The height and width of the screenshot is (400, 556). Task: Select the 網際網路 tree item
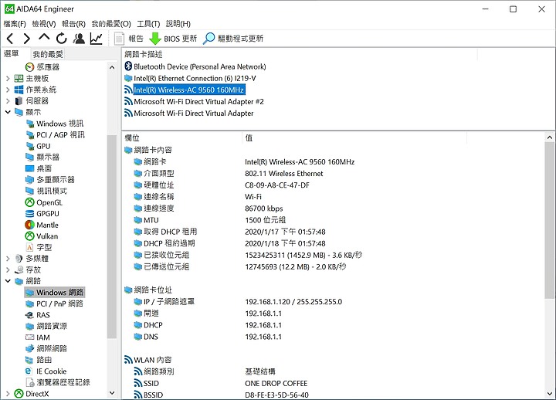click(x=46, y=348)
